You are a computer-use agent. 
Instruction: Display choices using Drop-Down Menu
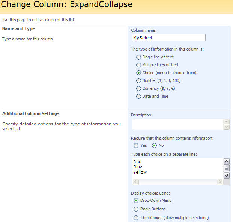(x=136, y=201)
